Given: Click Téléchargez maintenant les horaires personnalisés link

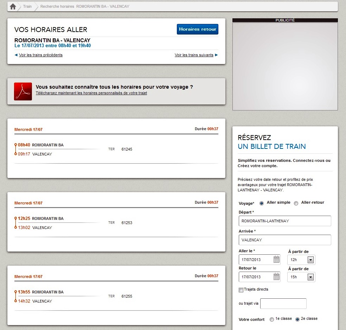Looking at the screenshot, I should [91, 93].
